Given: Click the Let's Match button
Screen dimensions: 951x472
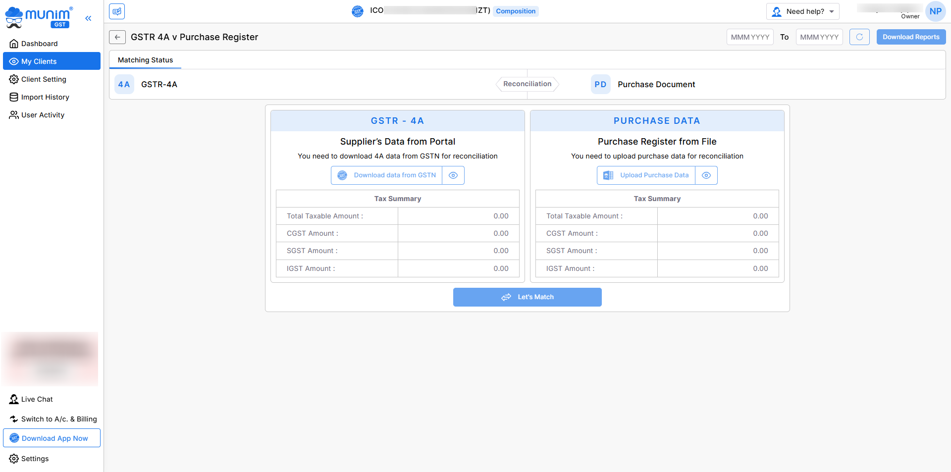Looking at the screenshot, I should point(527,297).
